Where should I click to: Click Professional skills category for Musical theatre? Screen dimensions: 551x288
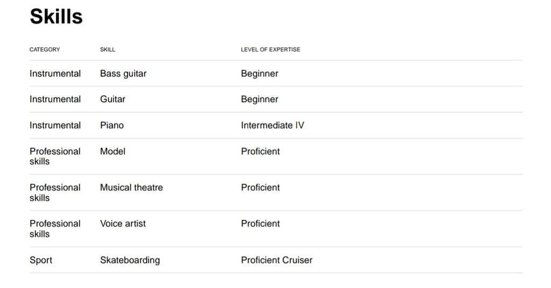[55, 193]
